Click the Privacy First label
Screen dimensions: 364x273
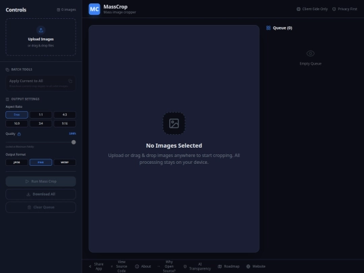point(347,9)
